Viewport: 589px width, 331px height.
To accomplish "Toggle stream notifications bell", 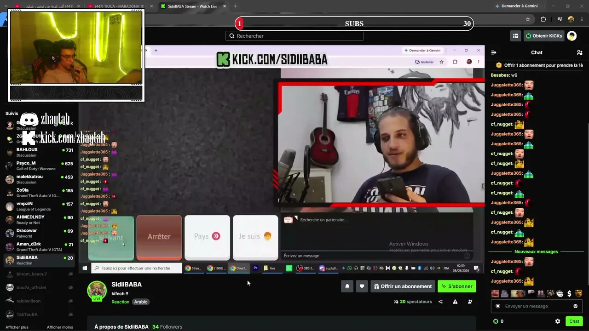I will coord(347,286).
